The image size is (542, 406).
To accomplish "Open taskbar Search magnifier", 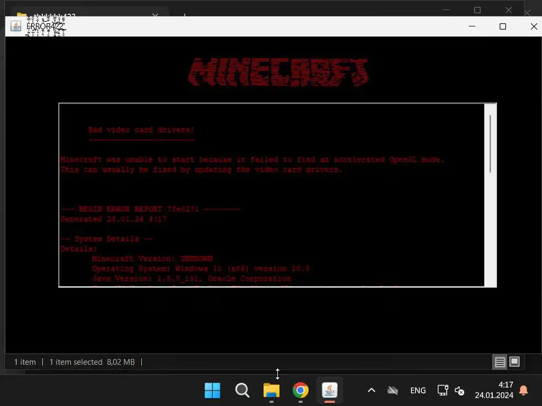I will pyautogui.click(x=242, y=391).
